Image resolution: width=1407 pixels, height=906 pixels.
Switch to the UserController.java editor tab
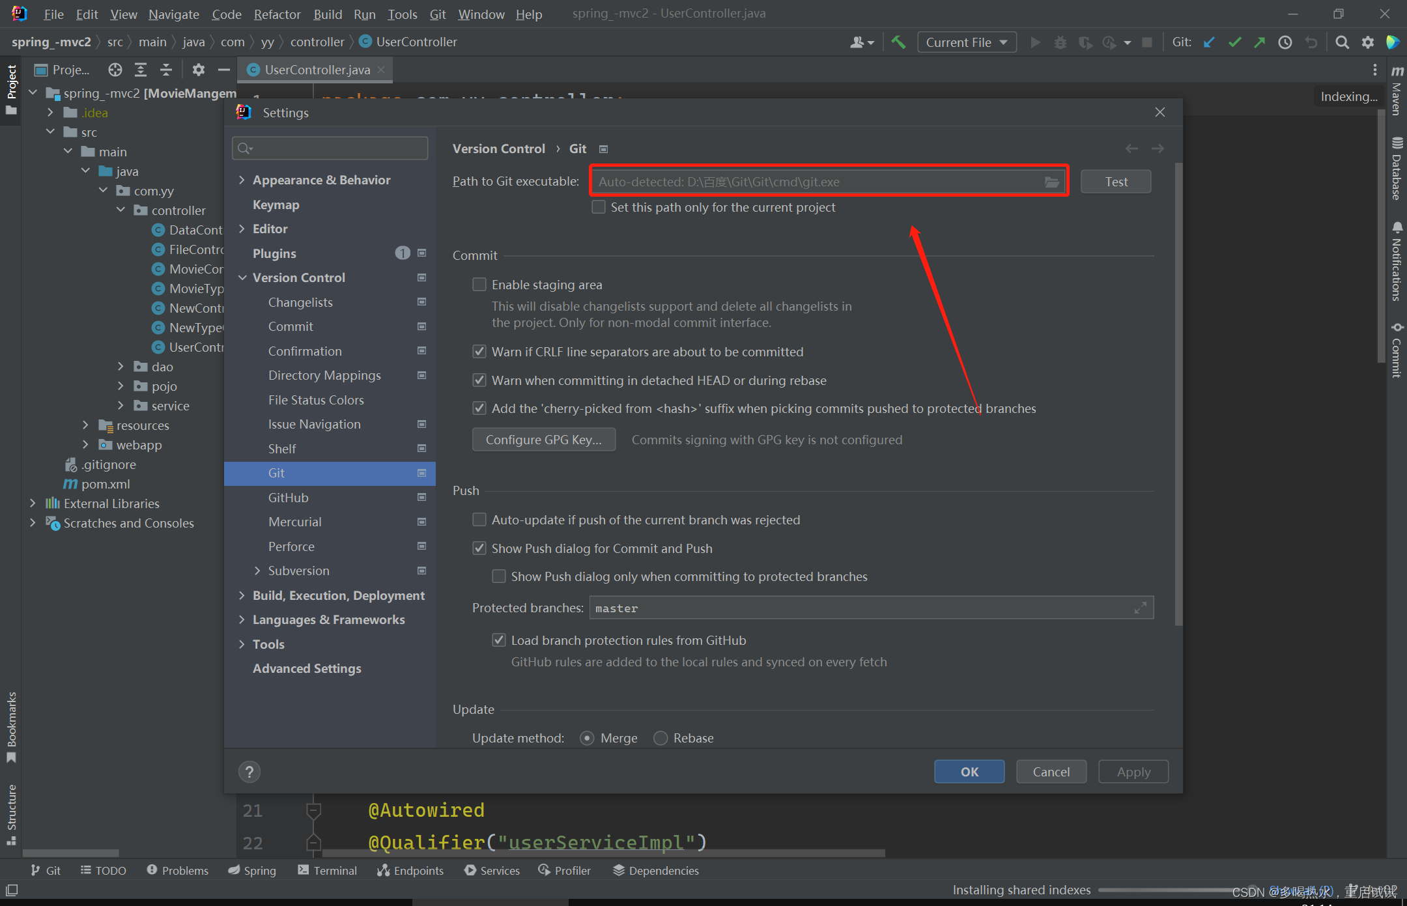click(x=317, y=70)
